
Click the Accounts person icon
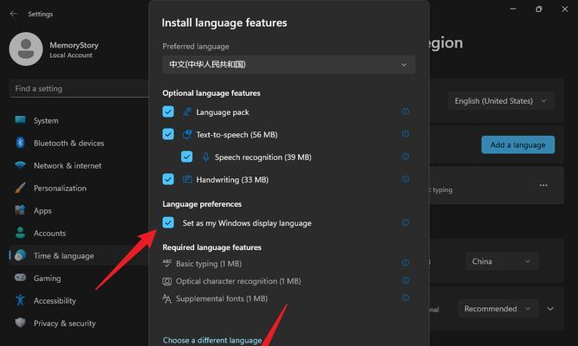[20, 233]
